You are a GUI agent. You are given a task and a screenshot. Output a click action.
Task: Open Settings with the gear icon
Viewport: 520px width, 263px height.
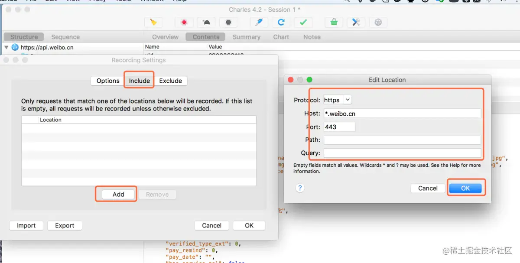tap(378, 22)
